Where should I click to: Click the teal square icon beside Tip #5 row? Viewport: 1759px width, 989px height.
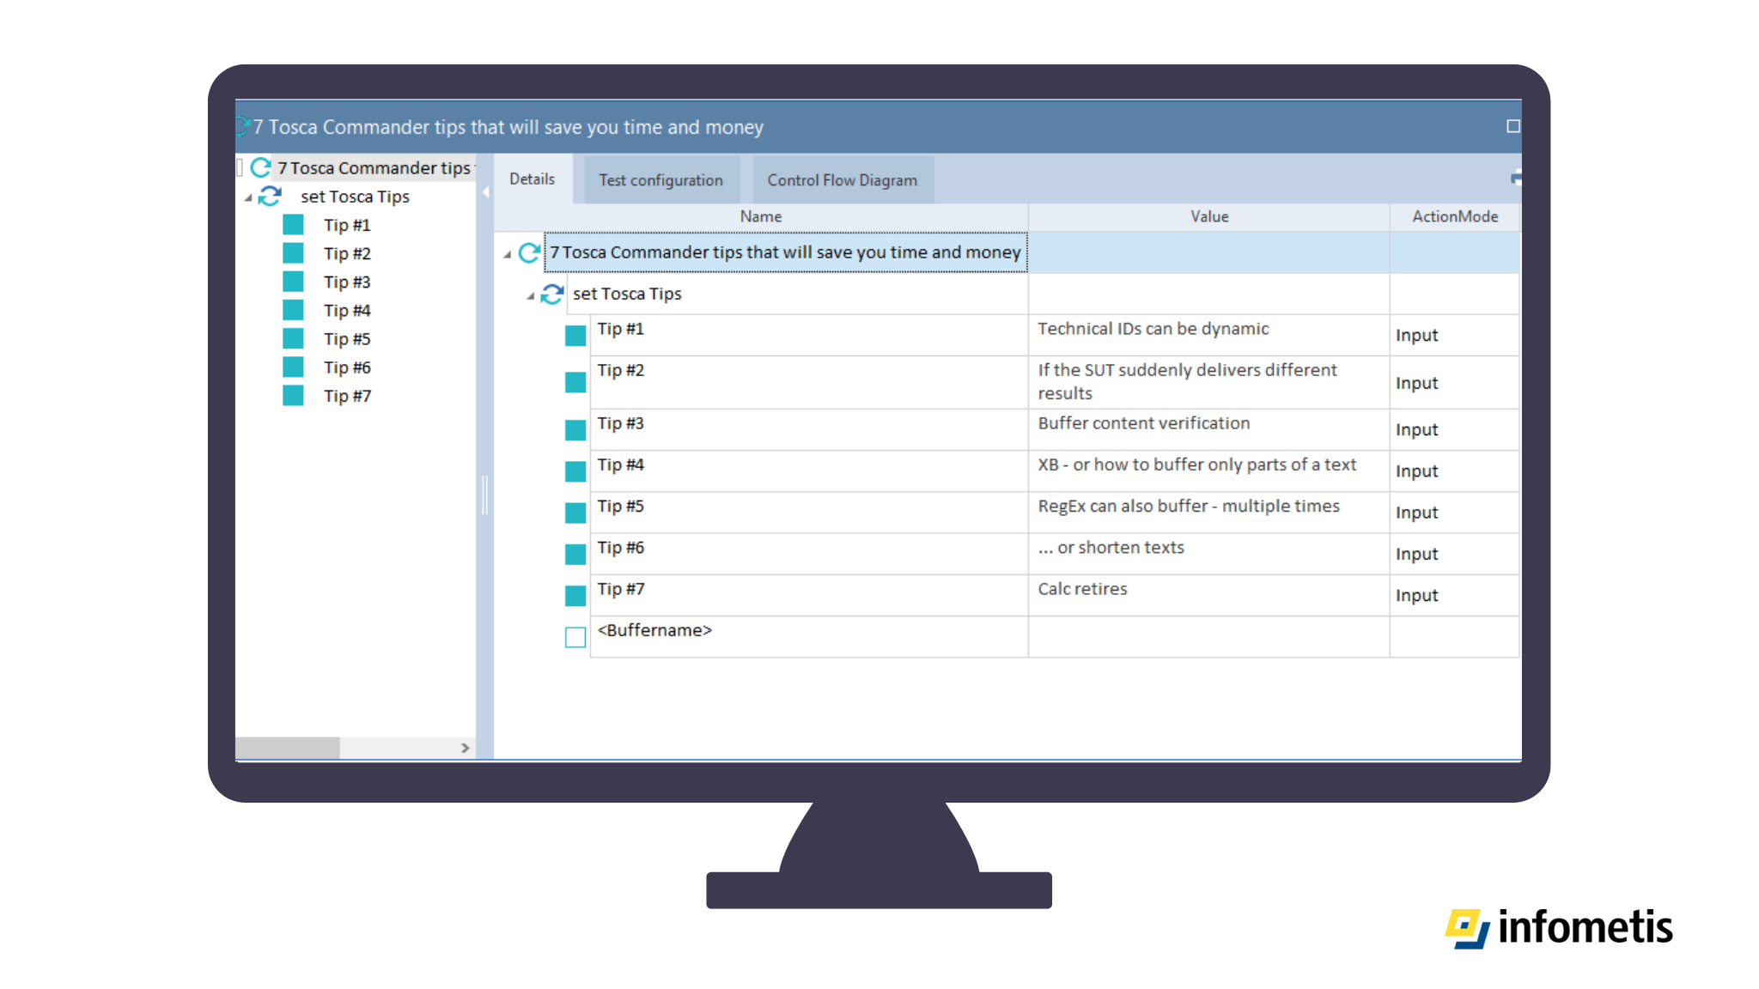[575, 513]
